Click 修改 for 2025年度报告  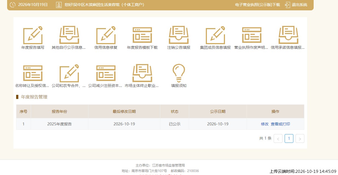pyautogui.click(x=265, y=124)
